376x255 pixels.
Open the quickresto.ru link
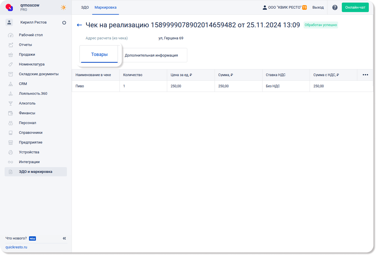pos(16,247)
